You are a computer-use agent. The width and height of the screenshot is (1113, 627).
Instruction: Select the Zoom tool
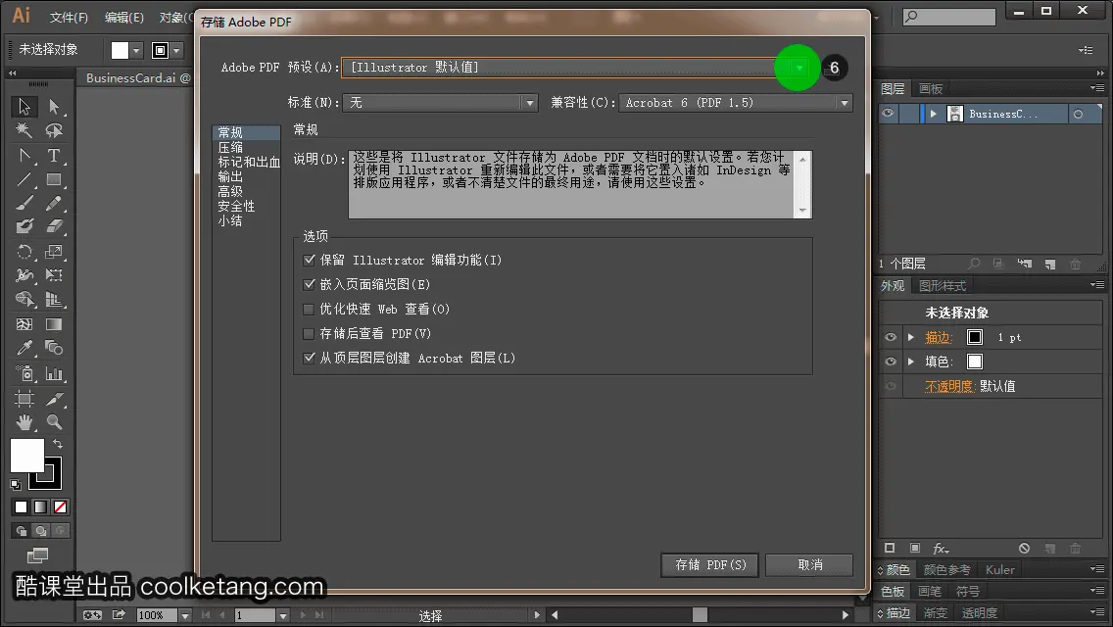point(54,422)
